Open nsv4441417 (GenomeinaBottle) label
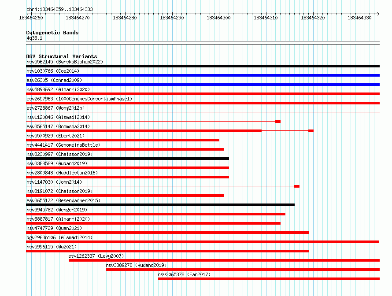This screenshot has width=392, height=296. (x=63, y=145)
